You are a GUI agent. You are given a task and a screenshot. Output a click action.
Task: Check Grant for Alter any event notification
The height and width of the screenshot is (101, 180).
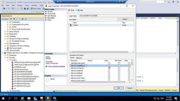[109, 78]
